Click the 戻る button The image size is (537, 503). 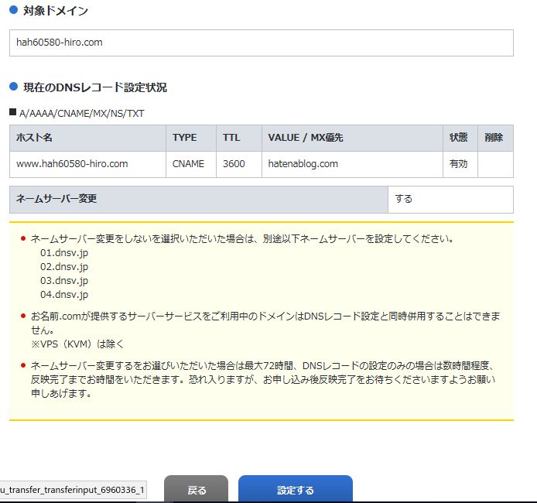[196, 490]
